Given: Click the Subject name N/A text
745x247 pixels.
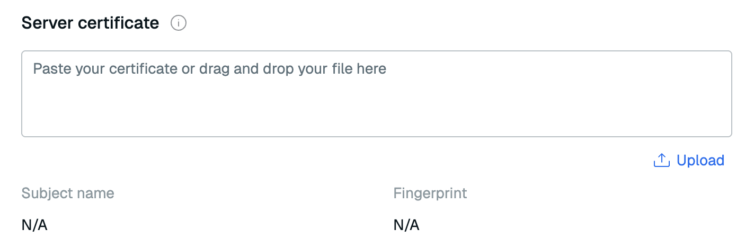Looking at the screenshot, I should click(34, 225).
